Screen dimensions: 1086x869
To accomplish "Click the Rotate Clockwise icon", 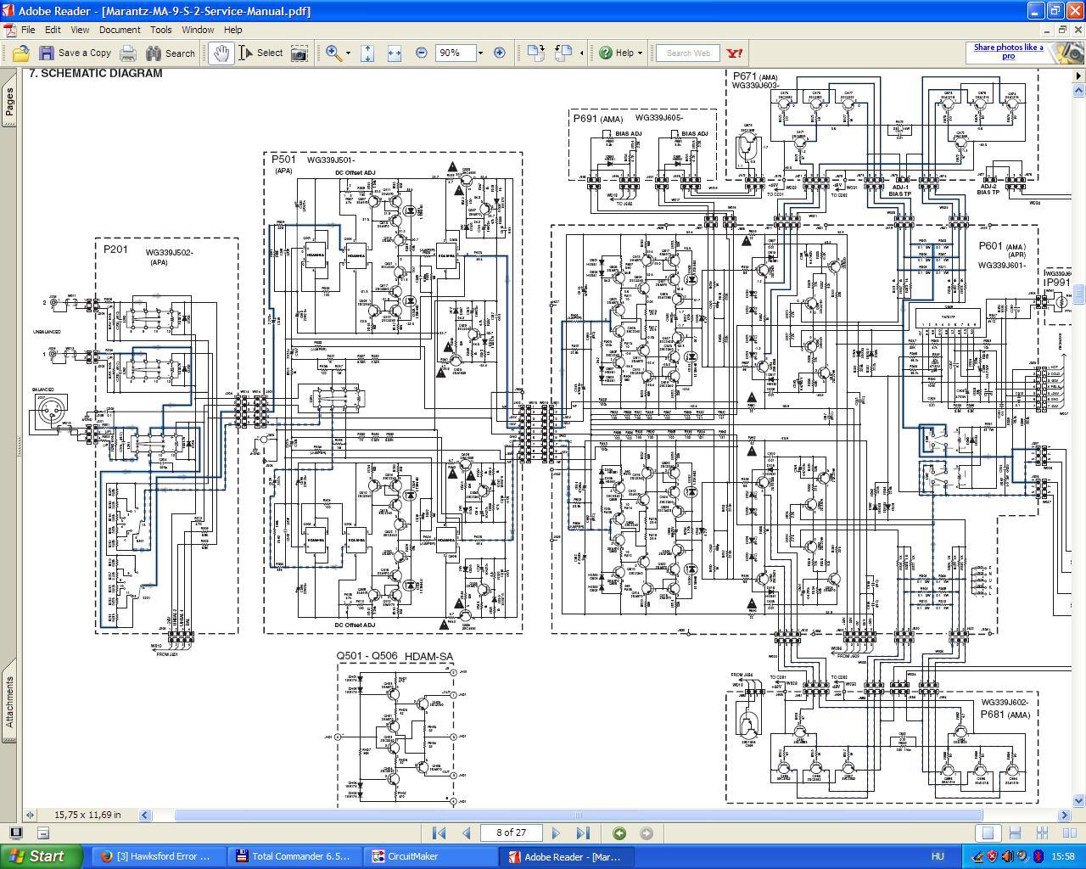I will pyautogui.click(x=535, y=53).
